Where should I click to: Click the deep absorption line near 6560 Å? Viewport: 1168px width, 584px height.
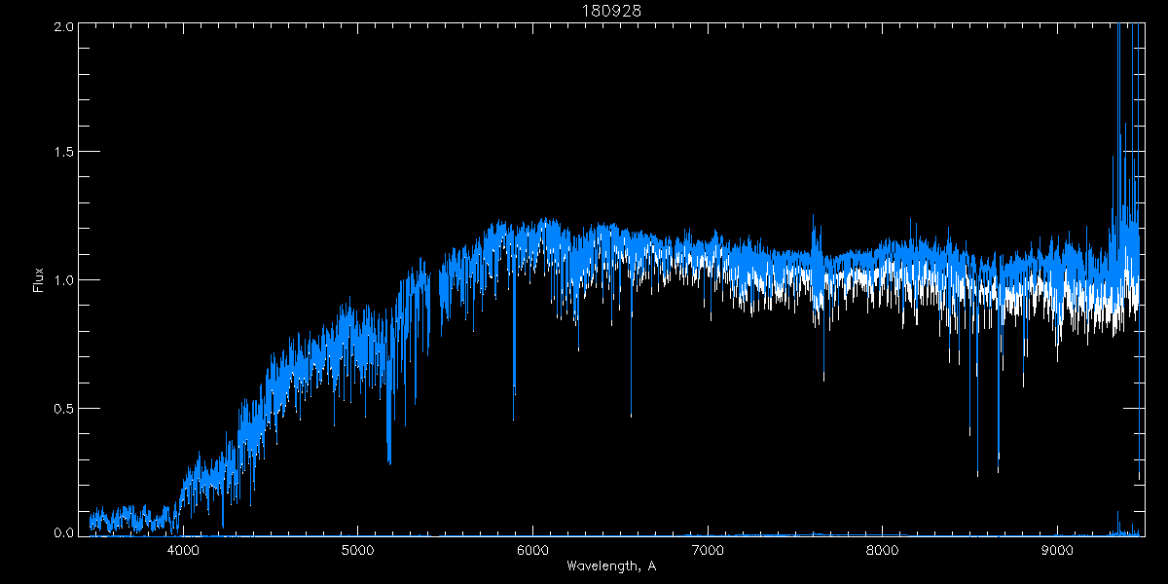pyautogui.click(x=631, y=412)
